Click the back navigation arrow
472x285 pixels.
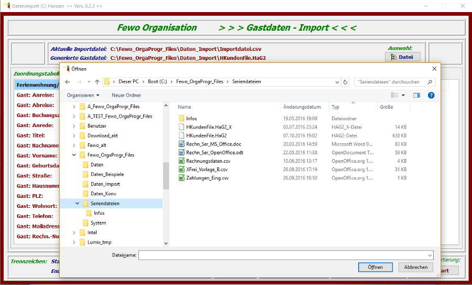pyautogui.click(x=67, y=82)
